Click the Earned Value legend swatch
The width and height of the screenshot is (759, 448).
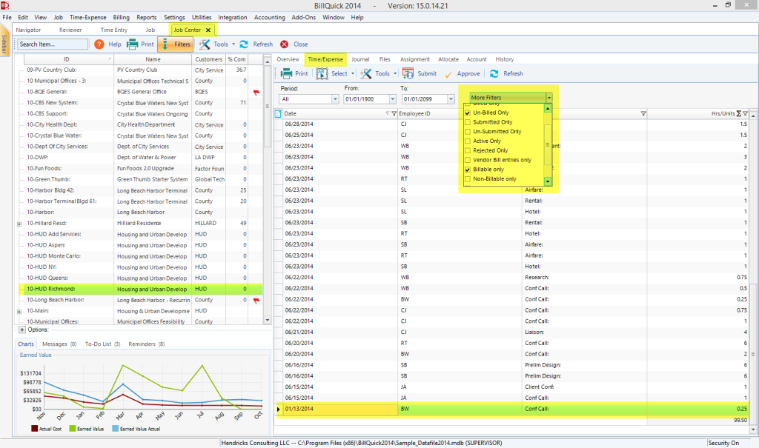point(73,429)
